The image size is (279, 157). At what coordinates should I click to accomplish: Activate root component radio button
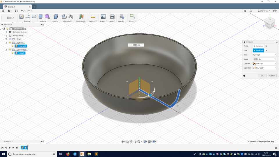(x=25, y=29)
